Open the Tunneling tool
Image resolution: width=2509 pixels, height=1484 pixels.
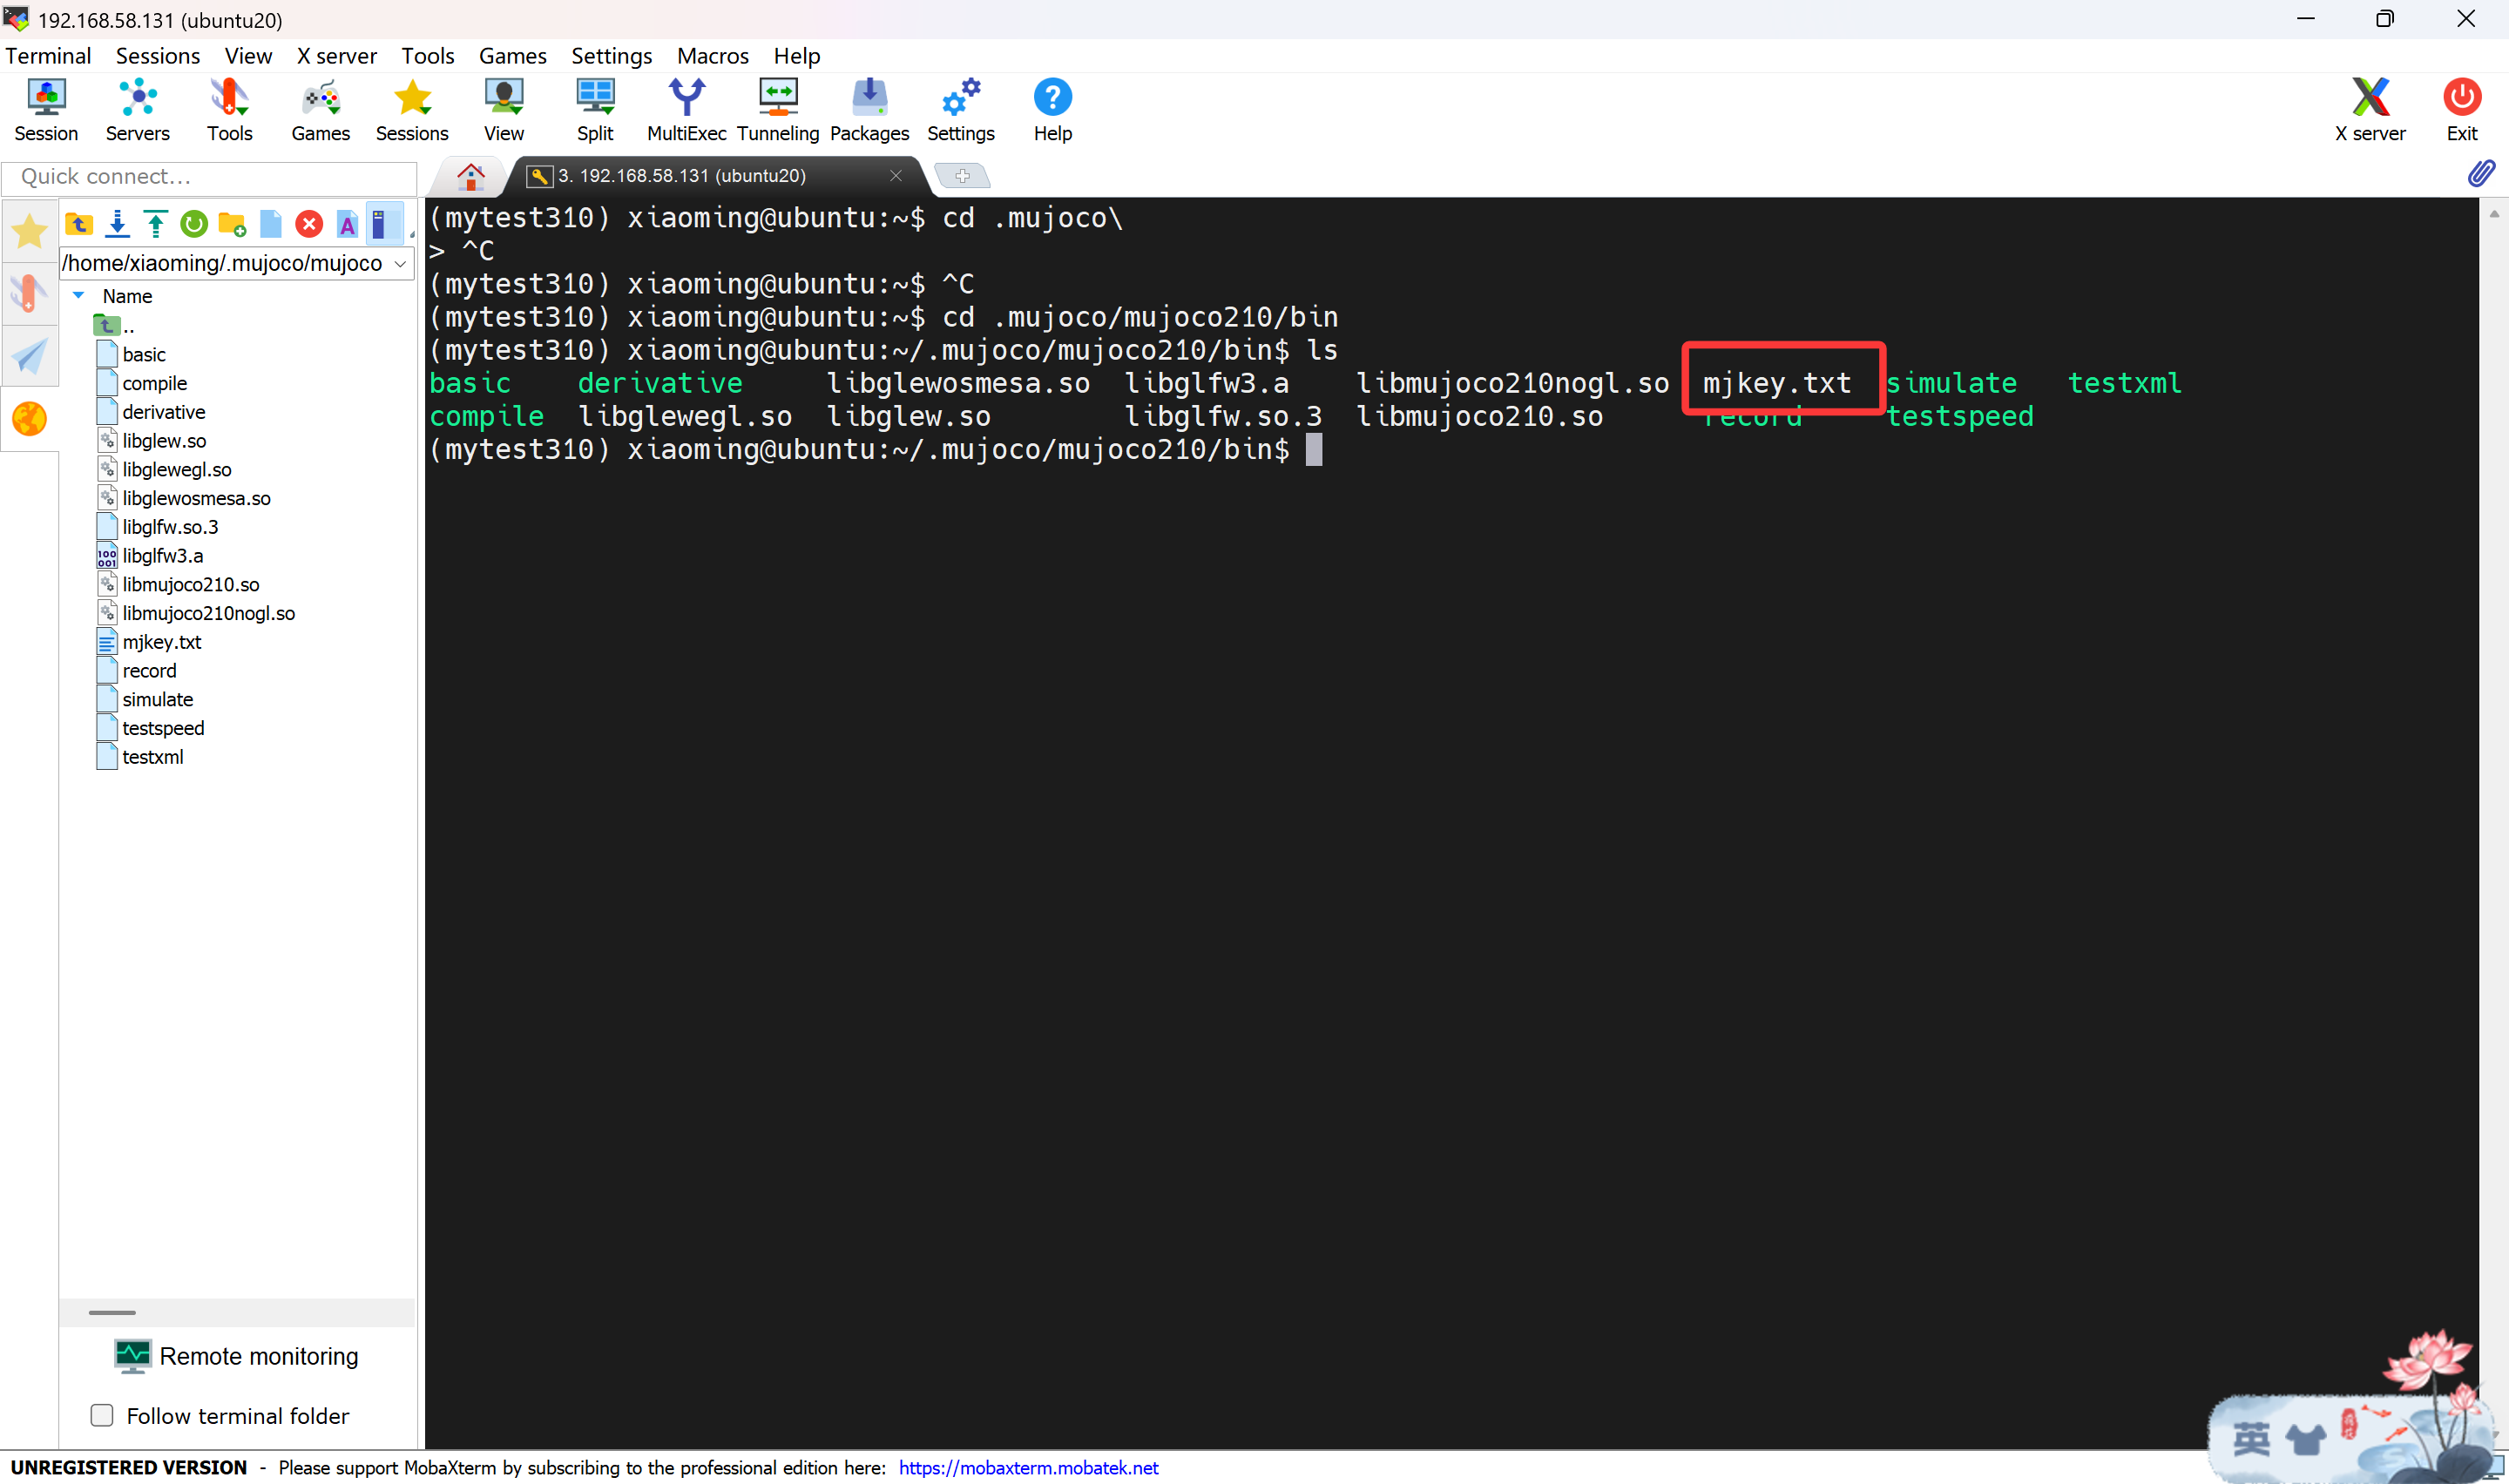tap(777, 109)
